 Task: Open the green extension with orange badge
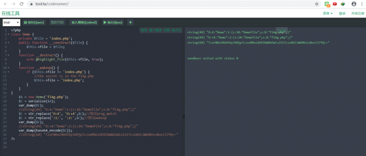pyautogui.click(x=327, y=4)
